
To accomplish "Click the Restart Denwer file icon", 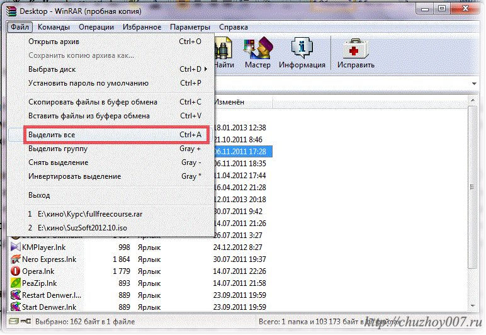I will pyautogui.click(x=15, y=295).
